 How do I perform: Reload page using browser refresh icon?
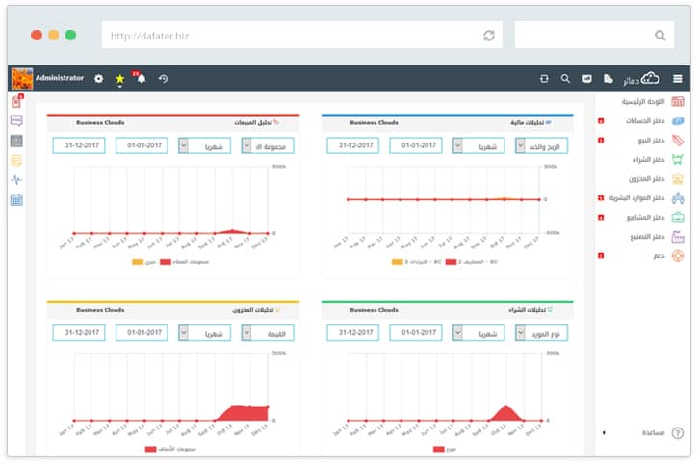pyautogui.click(x=489, y=36)
